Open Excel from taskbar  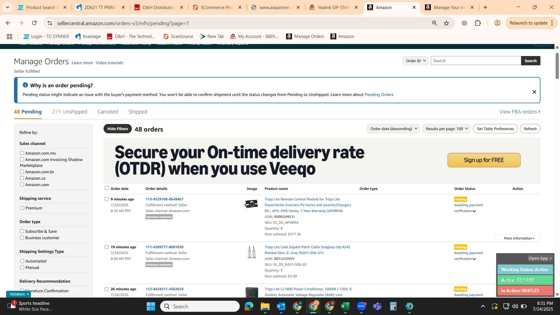coord(345,306)
